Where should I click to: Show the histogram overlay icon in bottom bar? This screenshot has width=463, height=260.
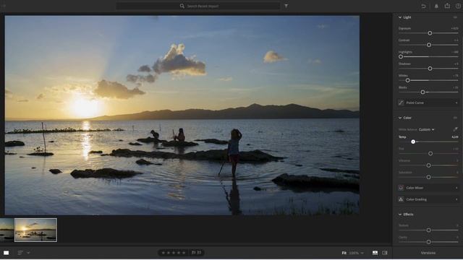tap(375, 253)
